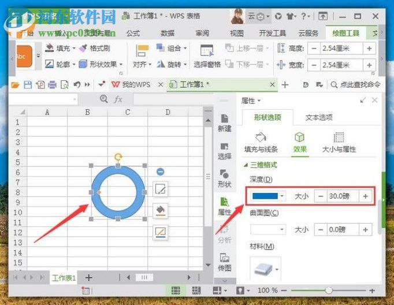
Task: Collapse the 三维格式 section
Action: 246,165
